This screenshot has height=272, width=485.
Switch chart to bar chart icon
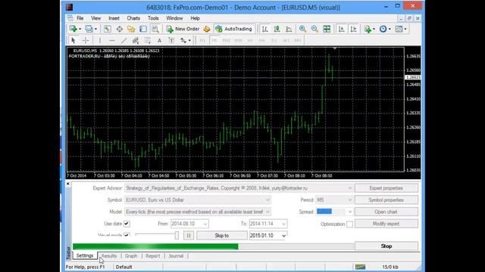[265, 29]
